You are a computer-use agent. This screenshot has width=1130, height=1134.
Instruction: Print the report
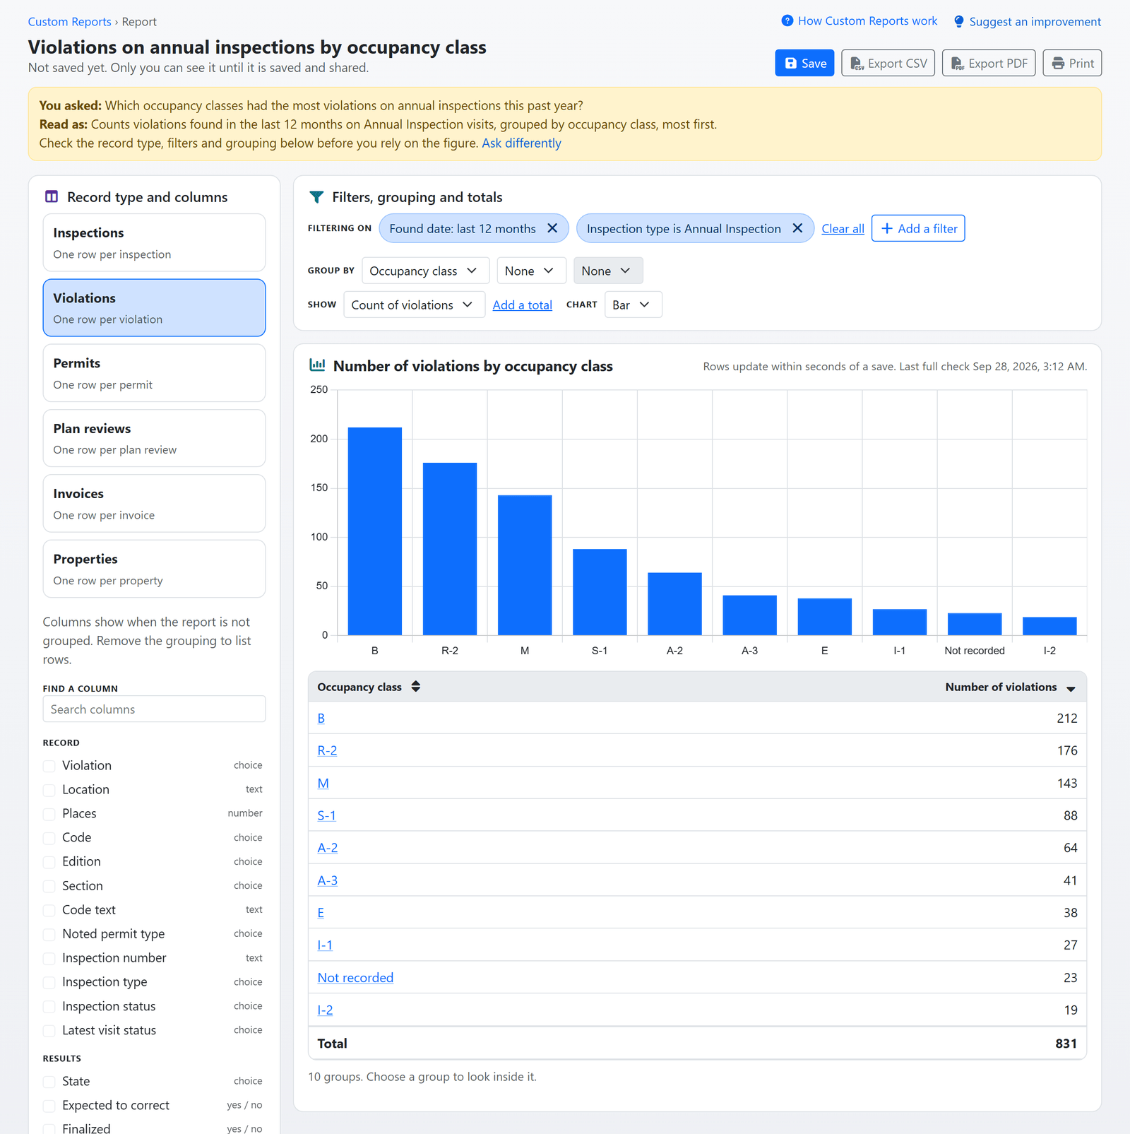(x=1072, y=63)
